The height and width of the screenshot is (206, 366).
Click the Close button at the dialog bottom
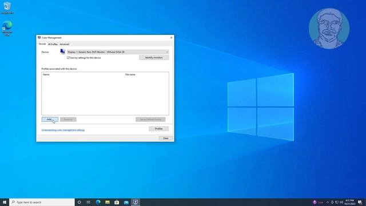pos(166,138)
